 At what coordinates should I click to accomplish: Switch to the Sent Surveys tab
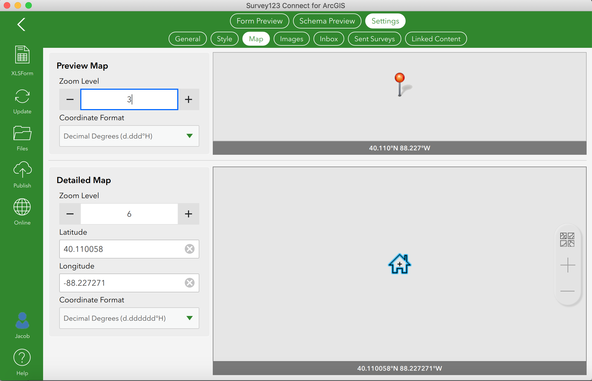(x=374, y=39)
